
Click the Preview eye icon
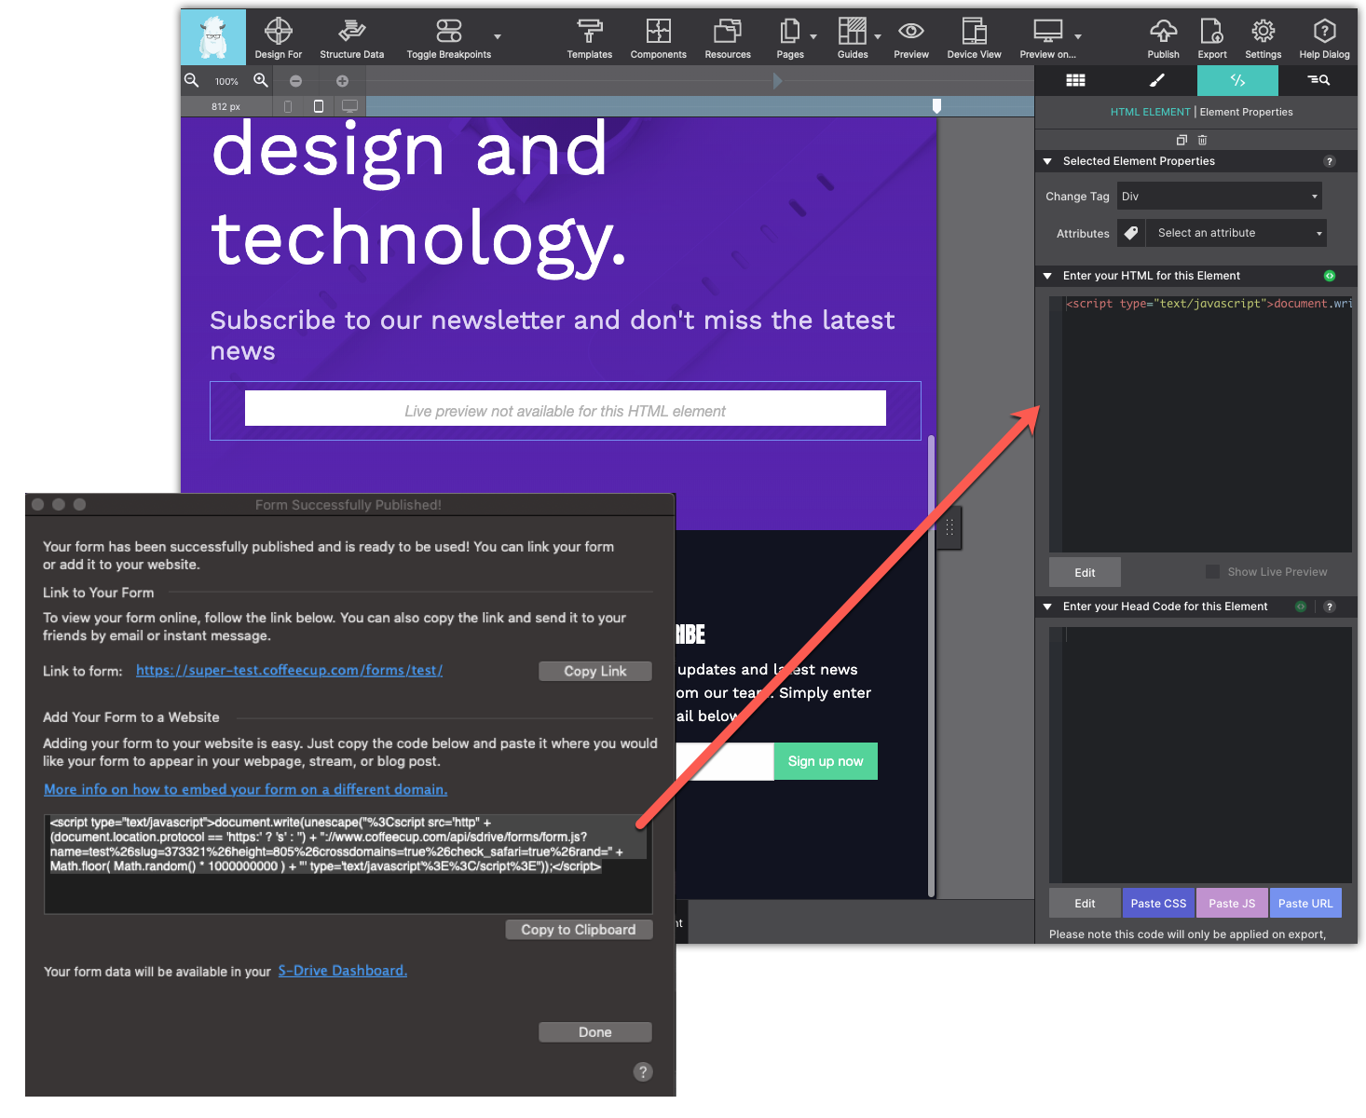pyautogui.click(x=910, y=31)
